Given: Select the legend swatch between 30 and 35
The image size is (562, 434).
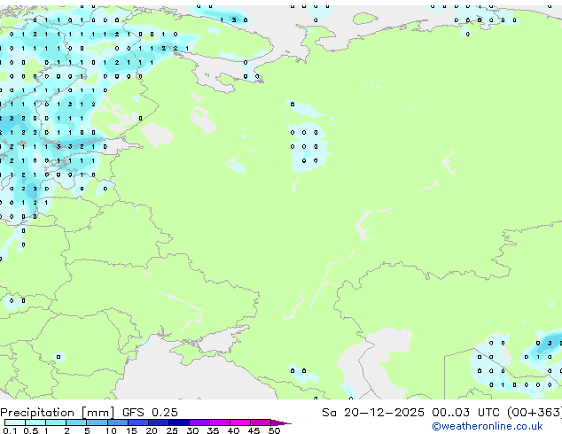Looking at the screenshot, I should point(199,422).
